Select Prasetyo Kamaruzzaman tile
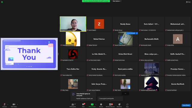Image resolution: width=192 pixels, height=108 pixels. [x=178, y=69]
